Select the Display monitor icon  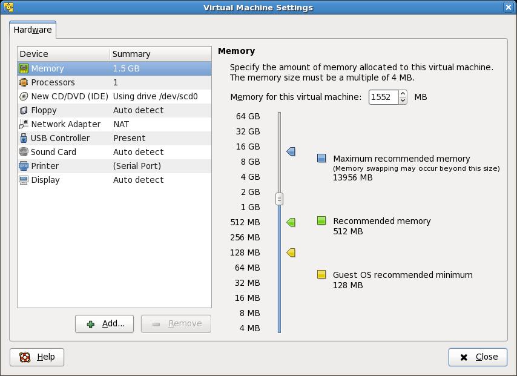click(x=24, y=180)
